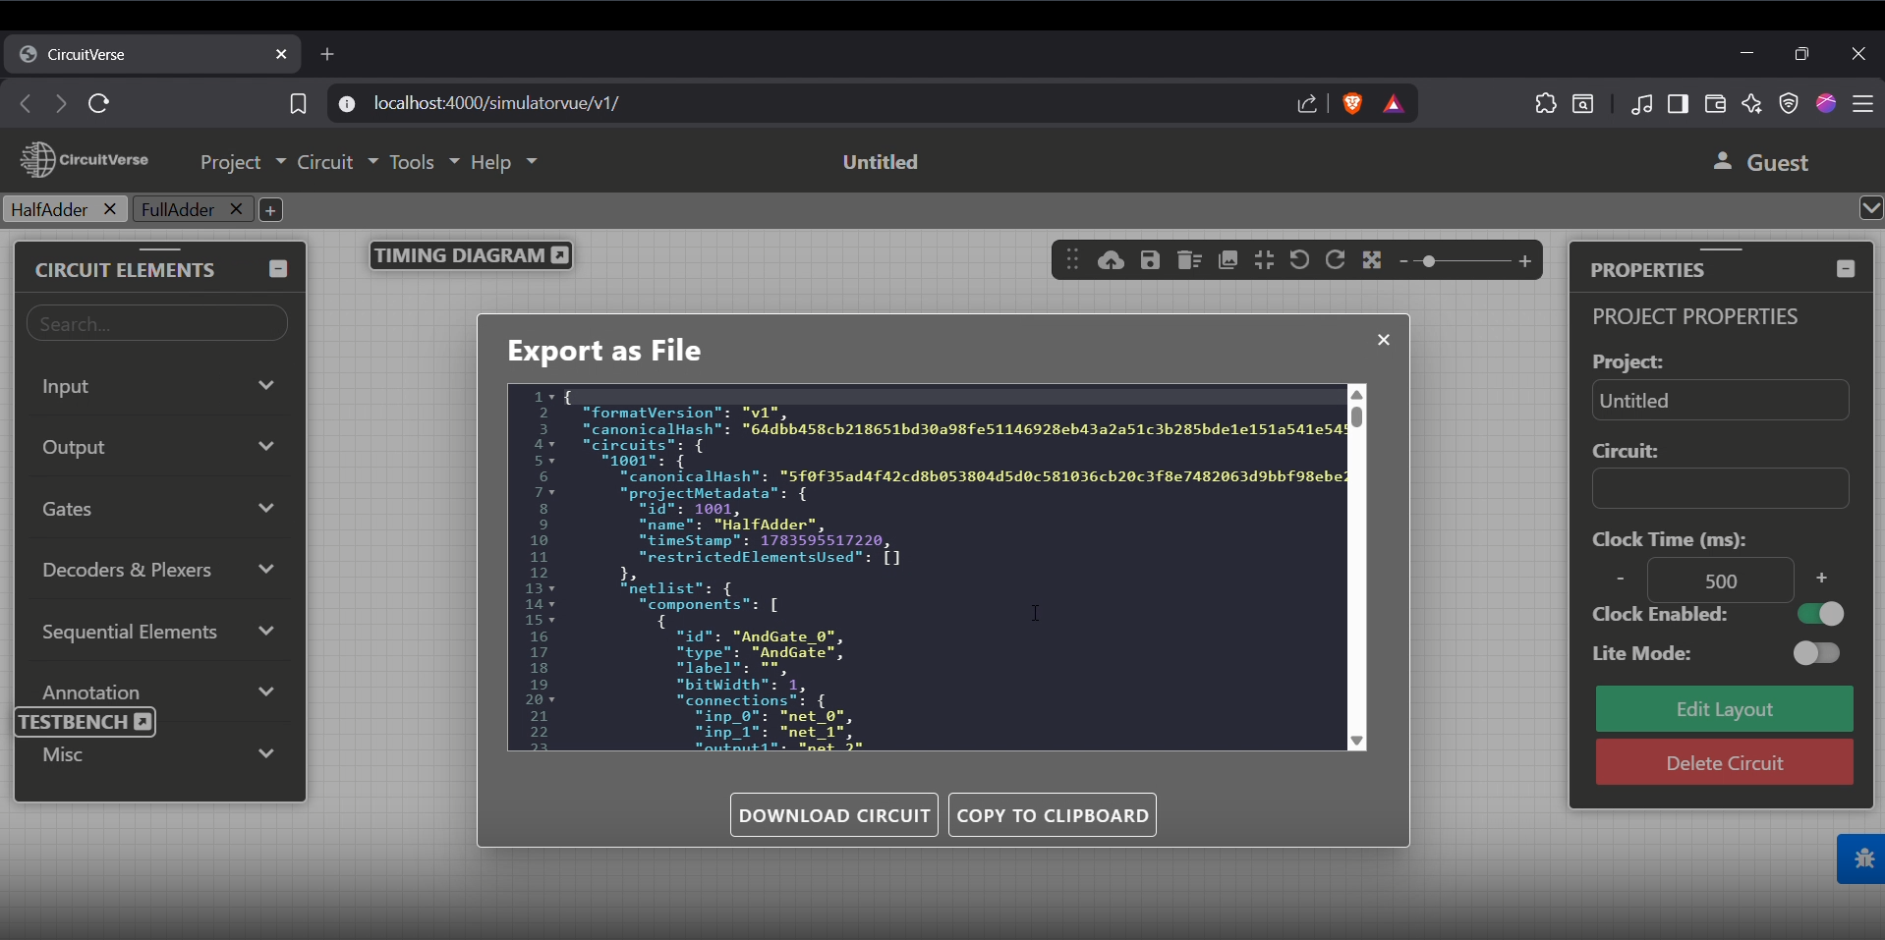Click the share page icon
This screenshot has width=1885, height=940.
pyautogui.click(x=1307, y=104)
